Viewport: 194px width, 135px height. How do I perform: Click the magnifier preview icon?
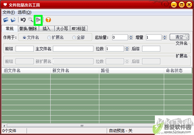point(31,20)
